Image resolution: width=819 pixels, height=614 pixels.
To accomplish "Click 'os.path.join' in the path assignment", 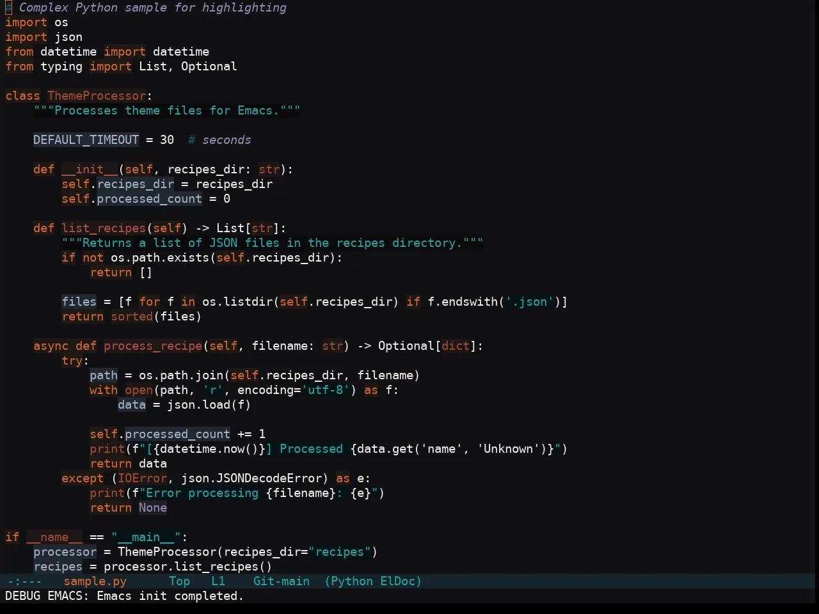I will pos(181,375).
